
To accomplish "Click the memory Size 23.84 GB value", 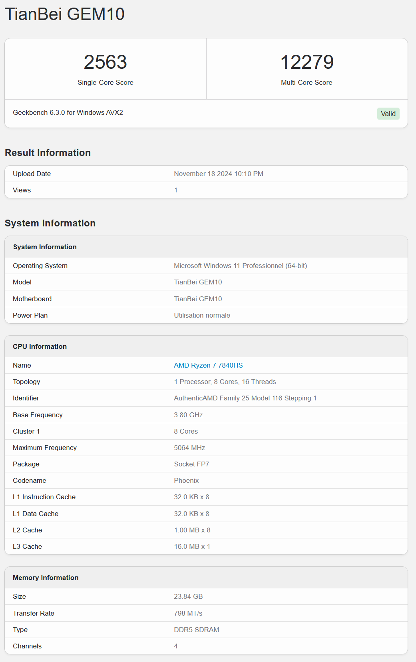I will (x=188, y=596).
